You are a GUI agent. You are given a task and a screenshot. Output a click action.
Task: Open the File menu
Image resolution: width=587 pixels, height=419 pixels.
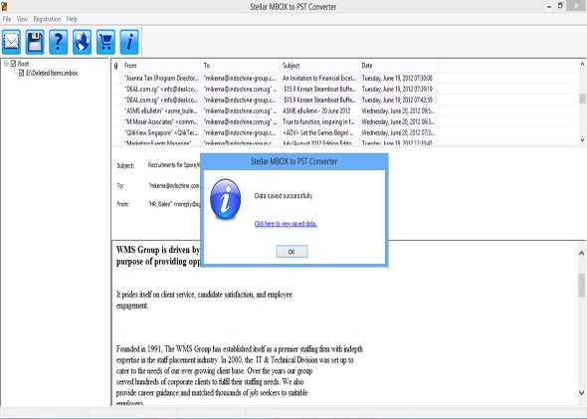[7, 19]
